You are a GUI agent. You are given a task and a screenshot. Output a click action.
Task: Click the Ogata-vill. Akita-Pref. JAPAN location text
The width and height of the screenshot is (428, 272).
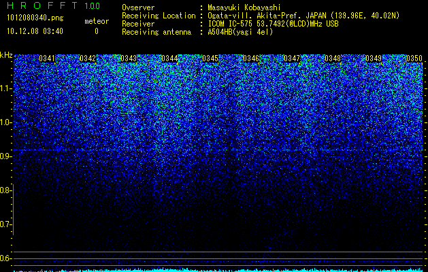305,16
